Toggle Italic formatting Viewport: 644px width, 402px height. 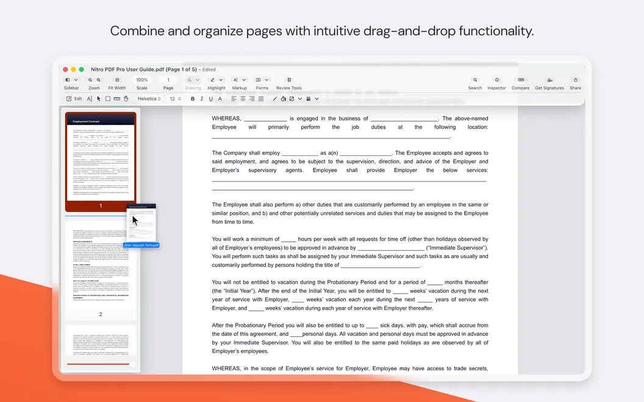point(202,99)
